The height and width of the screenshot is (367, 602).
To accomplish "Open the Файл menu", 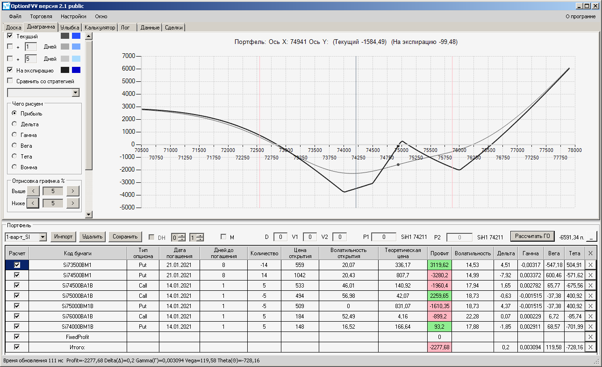I will pyautogui.click(x=15, y=16).
